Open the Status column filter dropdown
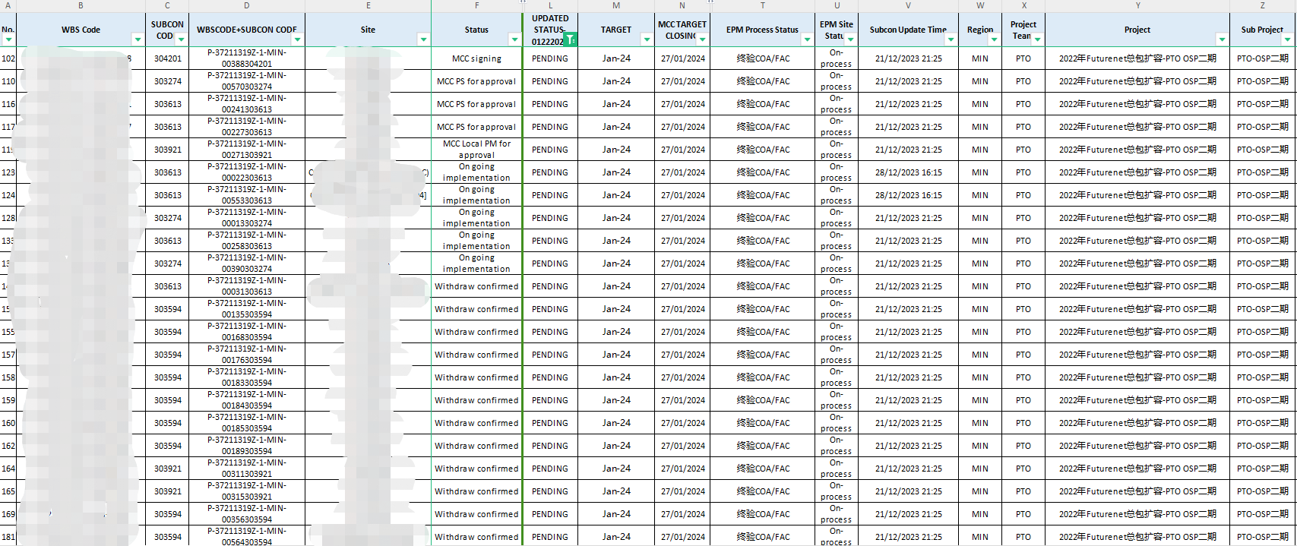Viewport: 1297px width, 546px height. 514,39
